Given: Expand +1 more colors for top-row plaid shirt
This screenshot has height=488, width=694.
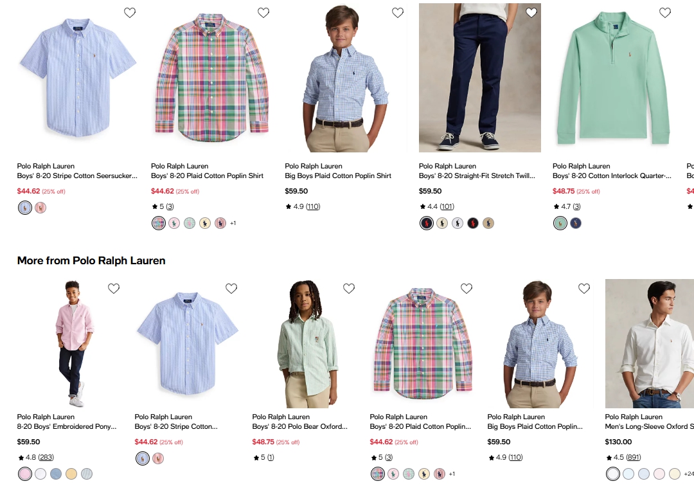Looking at the screenshot, I should tap(233, 223).
